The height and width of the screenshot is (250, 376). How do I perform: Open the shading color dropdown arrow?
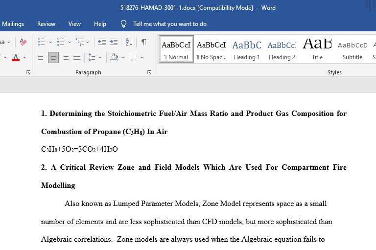click(x=123, y=58)
